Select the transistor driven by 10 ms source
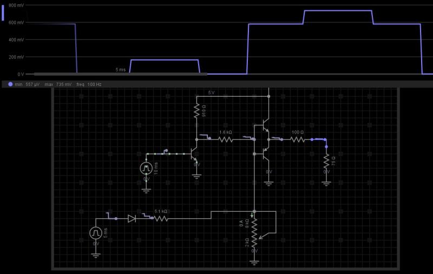 click(x=194, y=153)
